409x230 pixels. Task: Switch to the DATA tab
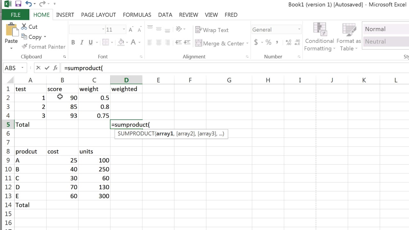165,15
